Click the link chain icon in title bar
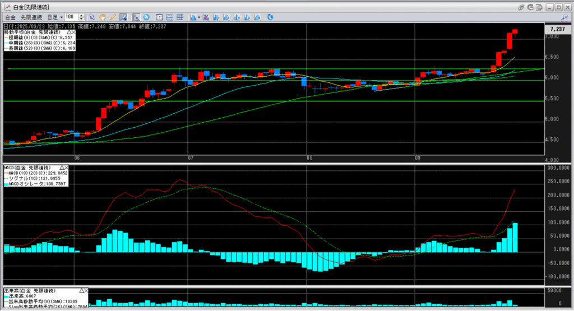 tap(521, 7)
